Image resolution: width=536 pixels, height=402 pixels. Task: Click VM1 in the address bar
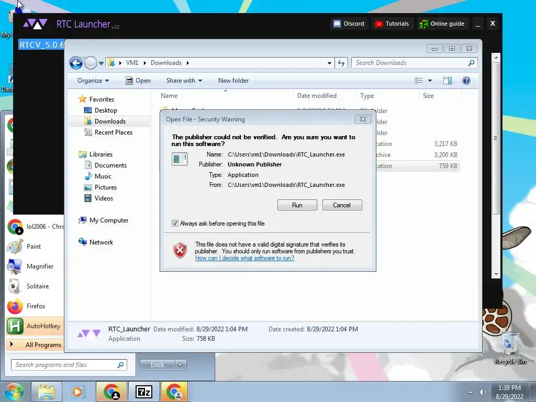pos(132,63)
